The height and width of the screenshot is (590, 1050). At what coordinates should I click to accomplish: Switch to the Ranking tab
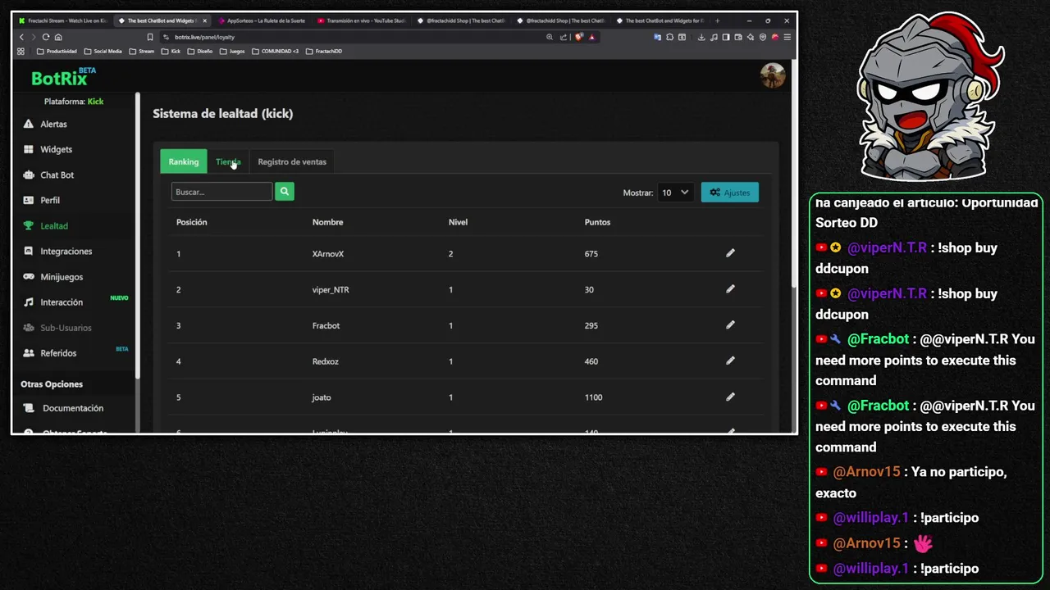click(184, 161)
